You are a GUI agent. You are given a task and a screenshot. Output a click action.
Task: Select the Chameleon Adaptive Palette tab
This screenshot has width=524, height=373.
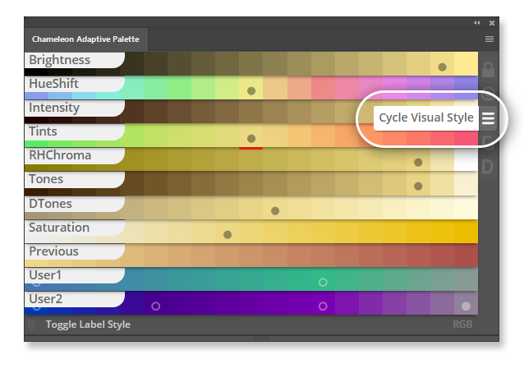(x=86, y=39)
